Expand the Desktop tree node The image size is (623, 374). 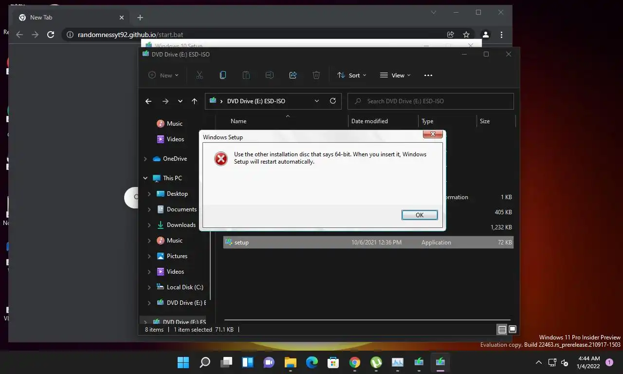(149, 194)
